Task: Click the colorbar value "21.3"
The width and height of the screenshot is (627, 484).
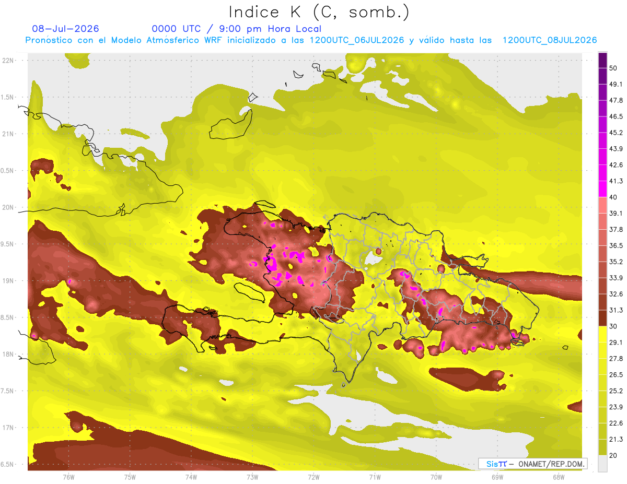Action: pyautogui.click(x=616, y=440)
